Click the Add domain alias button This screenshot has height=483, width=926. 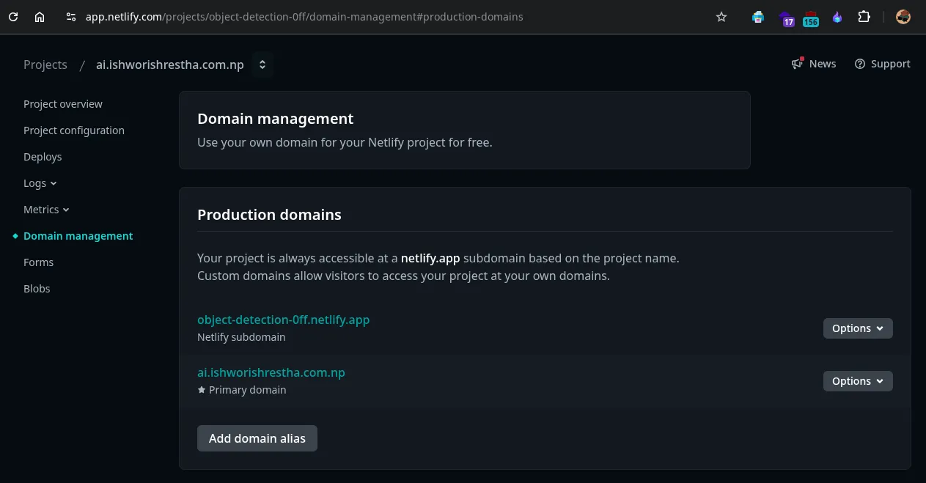tap(257, 438)
